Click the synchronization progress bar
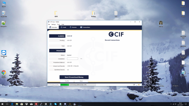 [x=78, y=85]
